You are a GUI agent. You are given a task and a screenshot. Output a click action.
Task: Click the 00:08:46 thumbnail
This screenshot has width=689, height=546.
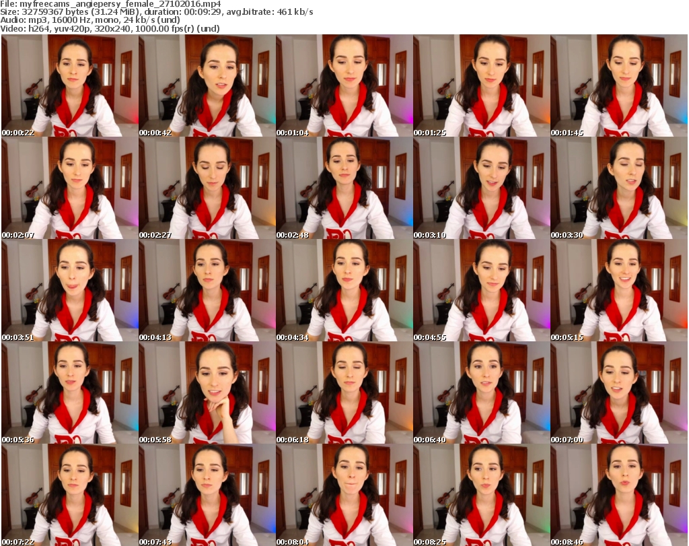click(619, 495)
